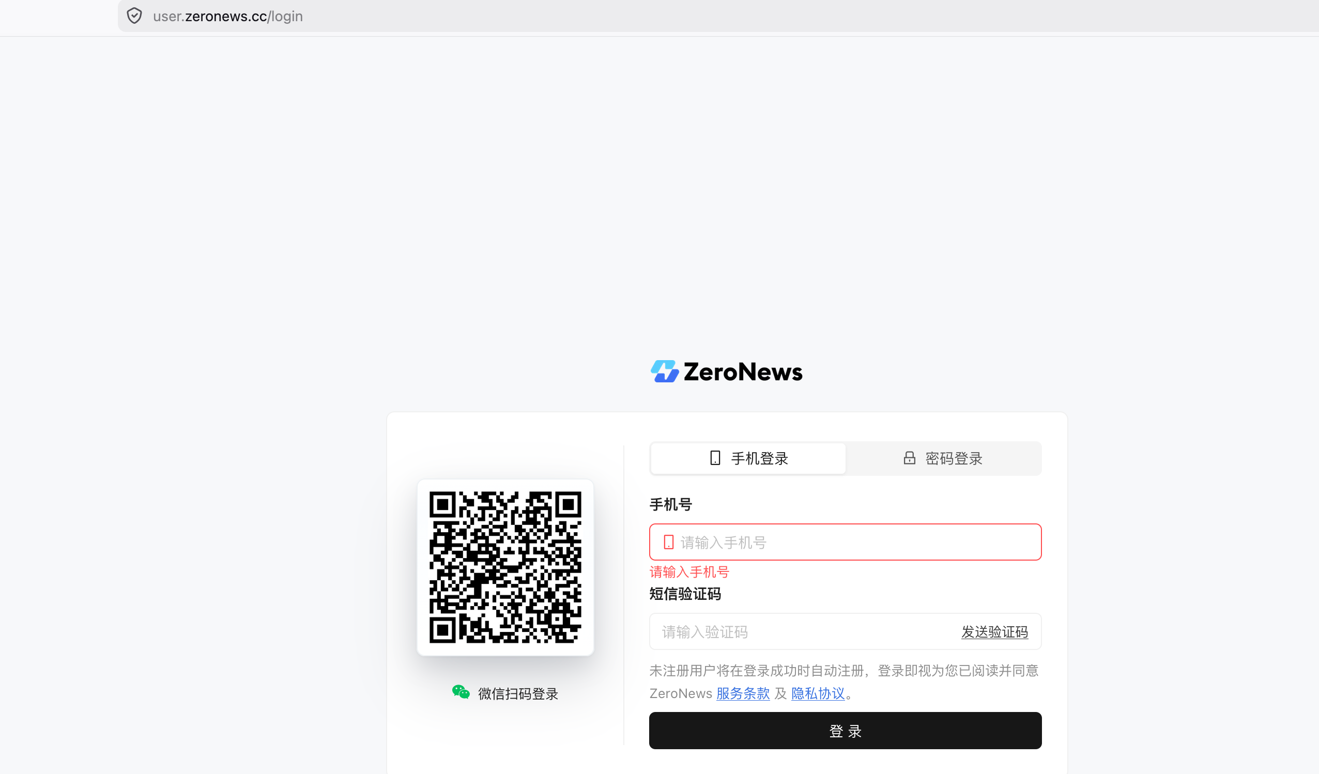Click 发送验证码 to send SMS code
Viewport: 1319px width, 774px height.
pyautogui.click(x=994, y=632)
